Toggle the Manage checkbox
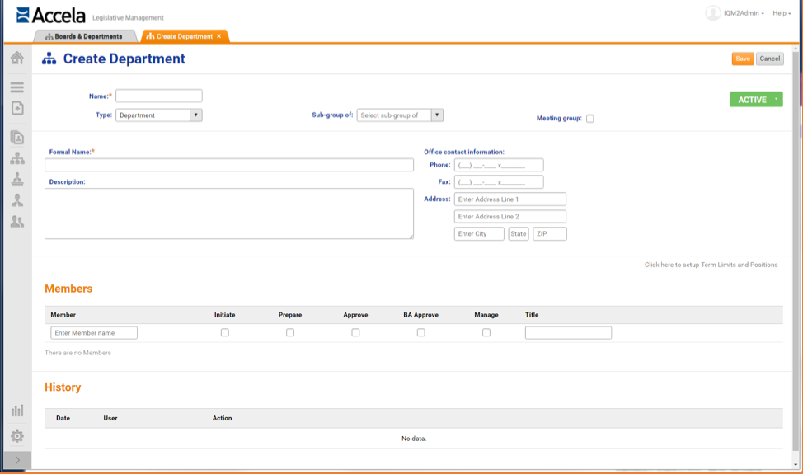The image size is (803, 474). pos(486,333)
